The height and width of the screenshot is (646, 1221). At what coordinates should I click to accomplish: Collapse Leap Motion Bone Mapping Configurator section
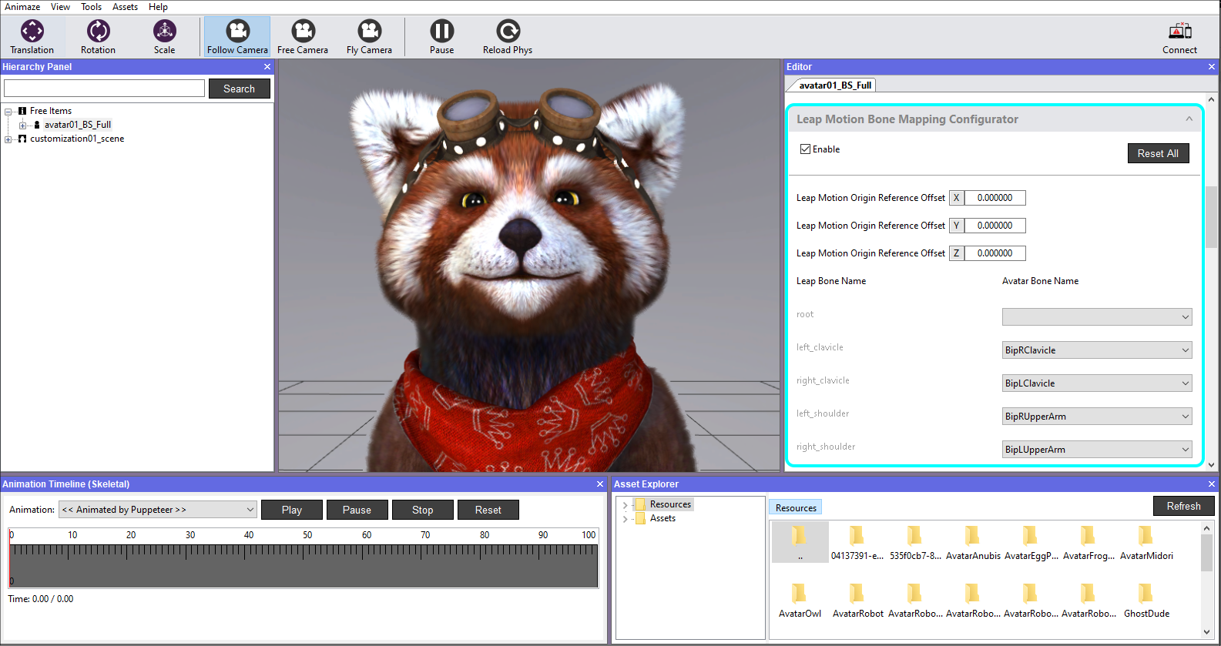pos(1189,119)
